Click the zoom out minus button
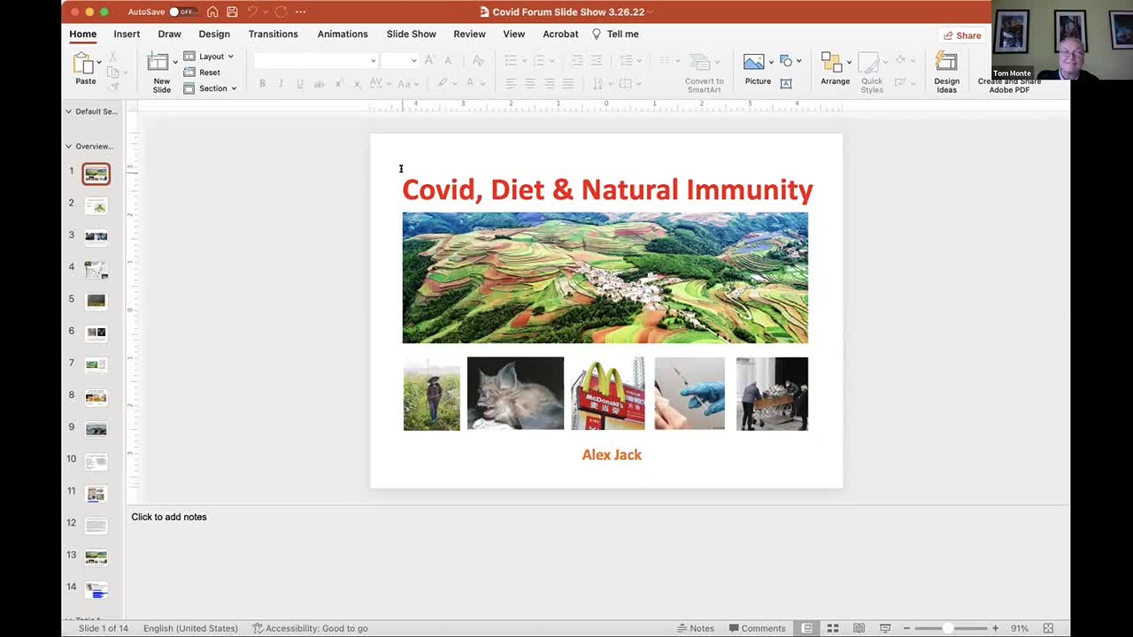The width and height of the screenshot is (1133, 637). tap(906, 628)
